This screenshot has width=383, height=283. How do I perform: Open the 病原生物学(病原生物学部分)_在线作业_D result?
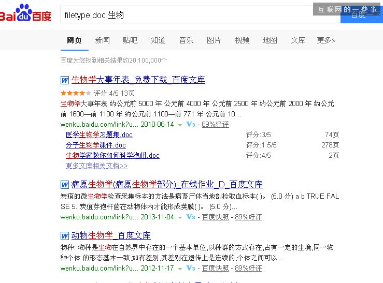tap(167, 184)
